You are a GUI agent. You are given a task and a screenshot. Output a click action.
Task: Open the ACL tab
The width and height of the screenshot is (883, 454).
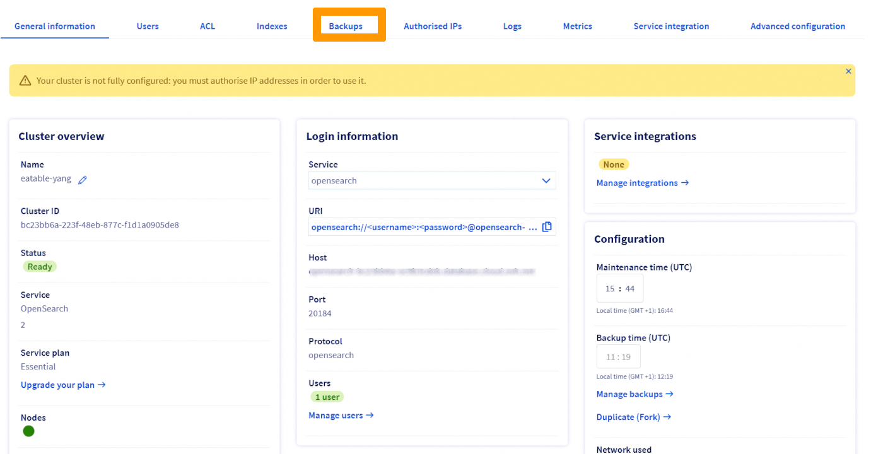pyautogui.click(x=208, y=26)
